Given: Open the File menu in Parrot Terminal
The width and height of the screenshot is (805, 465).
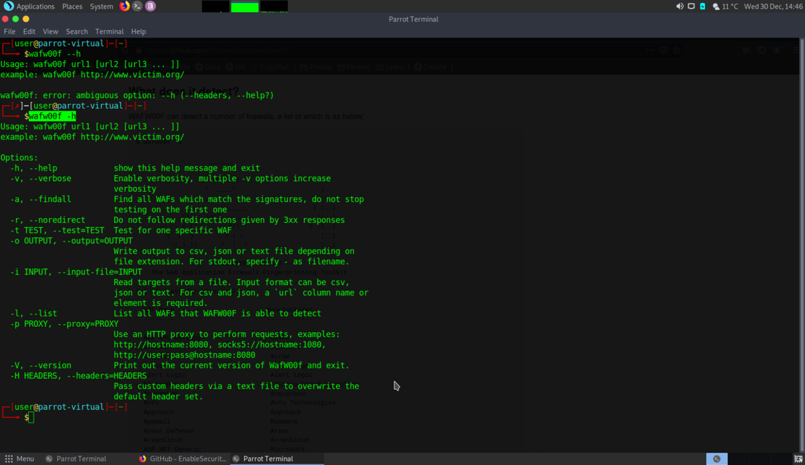Looking at the screenshot, I should coord(9,32).
